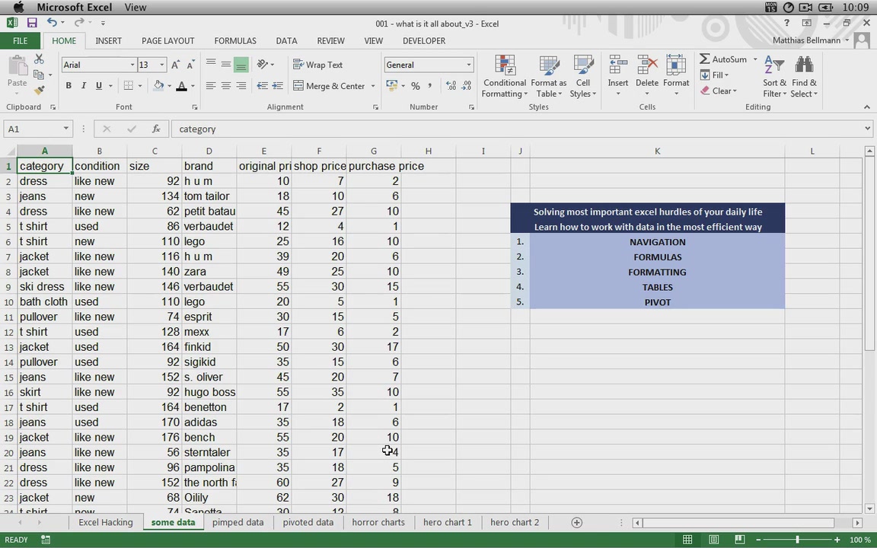Click the Fill Color paint bucket
Viewport: 877px width, 548px height.
[x=158, y=85]
